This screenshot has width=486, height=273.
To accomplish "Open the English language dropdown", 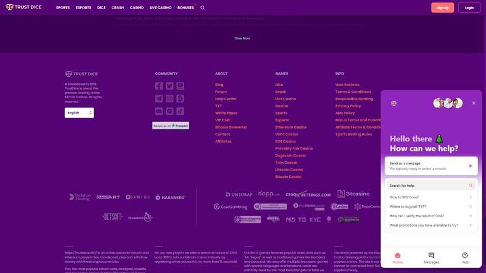I will [x=80, y=113].
